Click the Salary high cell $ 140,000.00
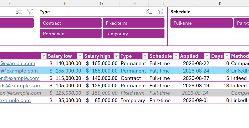This screenshot has height=128, width=249. 102,78
